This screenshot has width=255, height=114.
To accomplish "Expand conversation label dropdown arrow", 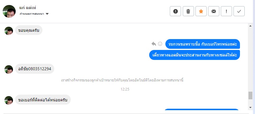I will (47, 14).
